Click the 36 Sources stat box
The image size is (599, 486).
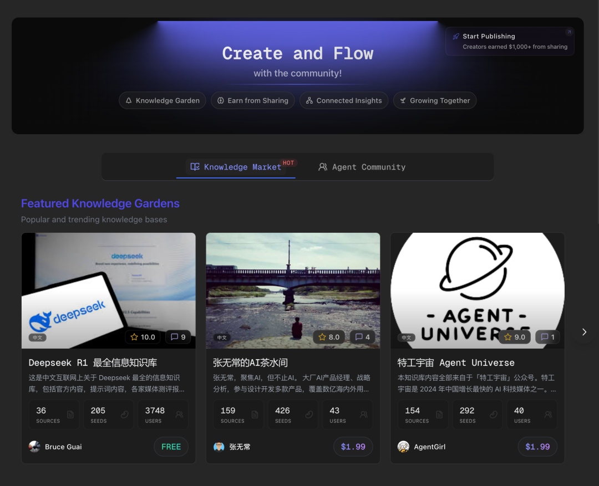point(54,415)
